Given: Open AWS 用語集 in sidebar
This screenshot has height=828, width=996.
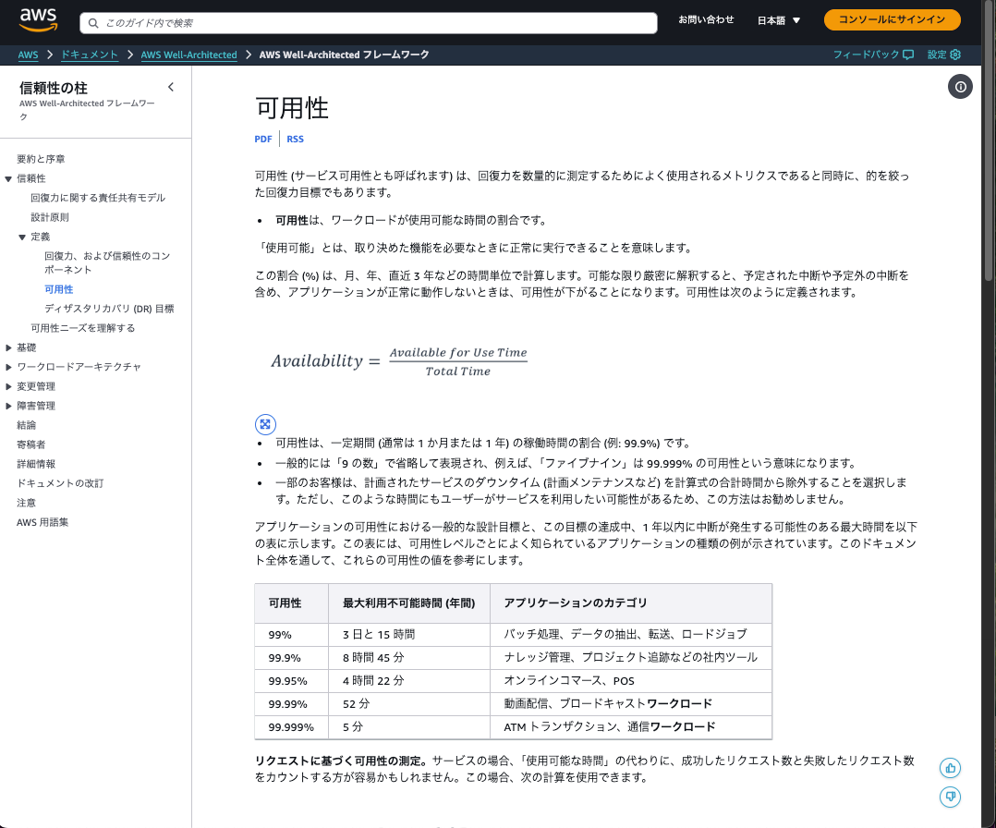Looking at the screenshot, I should click(x=42, y=522).
